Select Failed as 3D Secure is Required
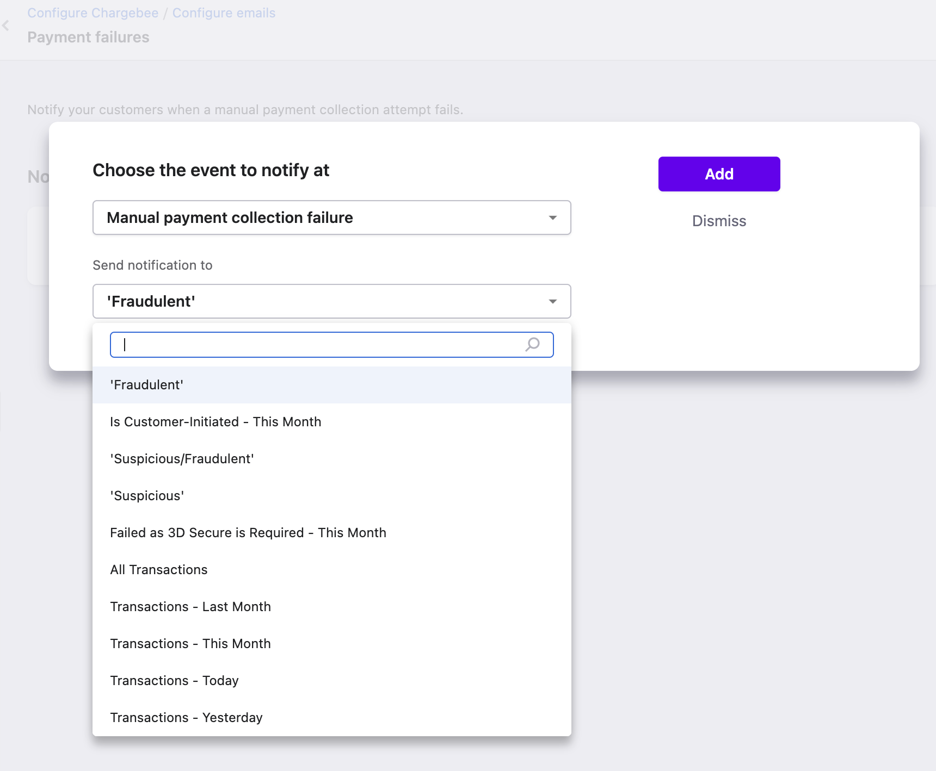 pos(248,533)
